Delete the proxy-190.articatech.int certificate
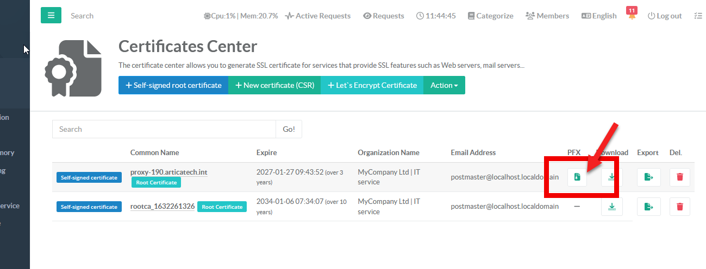The image size is (706, 269). pyautogui.click(x=679, y=177)
